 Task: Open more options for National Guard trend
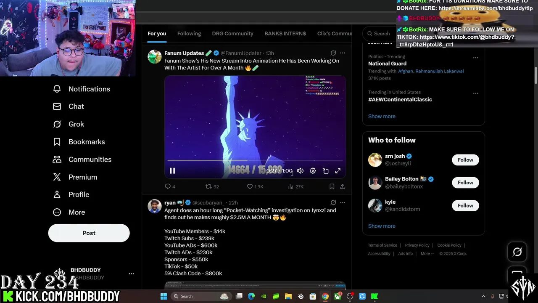point(475,58)
